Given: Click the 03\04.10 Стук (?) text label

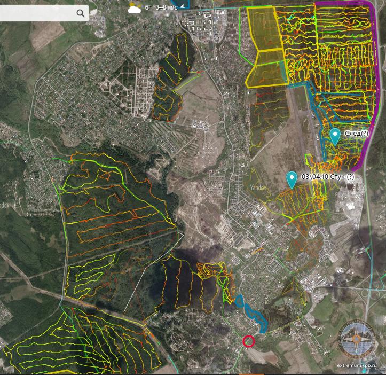Looking at the screenshot, I should [327, 177].
